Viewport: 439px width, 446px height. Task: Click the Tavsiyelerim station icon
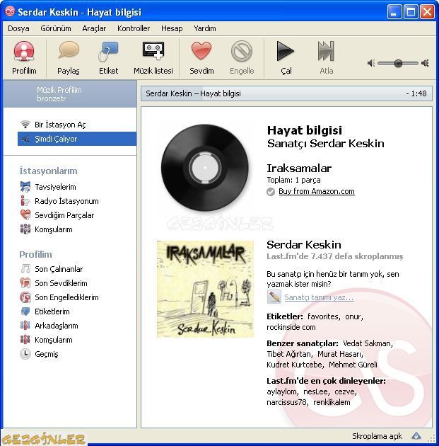coord(25,187)
